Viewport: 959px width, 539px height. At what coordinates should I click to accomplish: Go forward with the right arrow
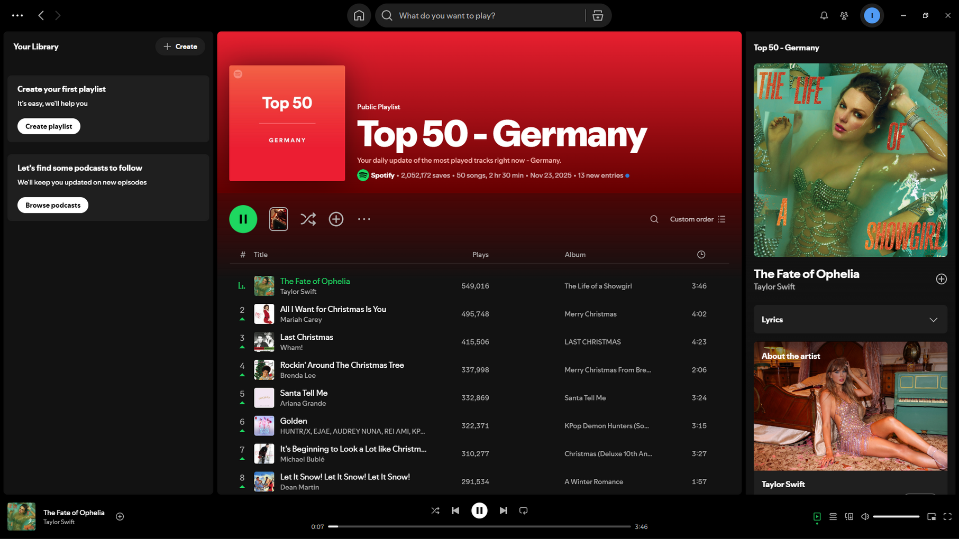58,15
